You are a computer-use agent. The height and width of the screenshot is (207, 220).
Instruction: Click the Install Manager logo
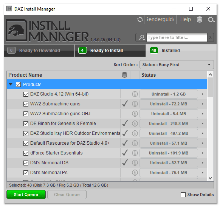(x=47, y=31)
